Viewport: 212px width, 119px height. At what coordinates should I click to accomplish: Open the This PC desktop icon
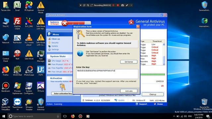tap(6, 22)
